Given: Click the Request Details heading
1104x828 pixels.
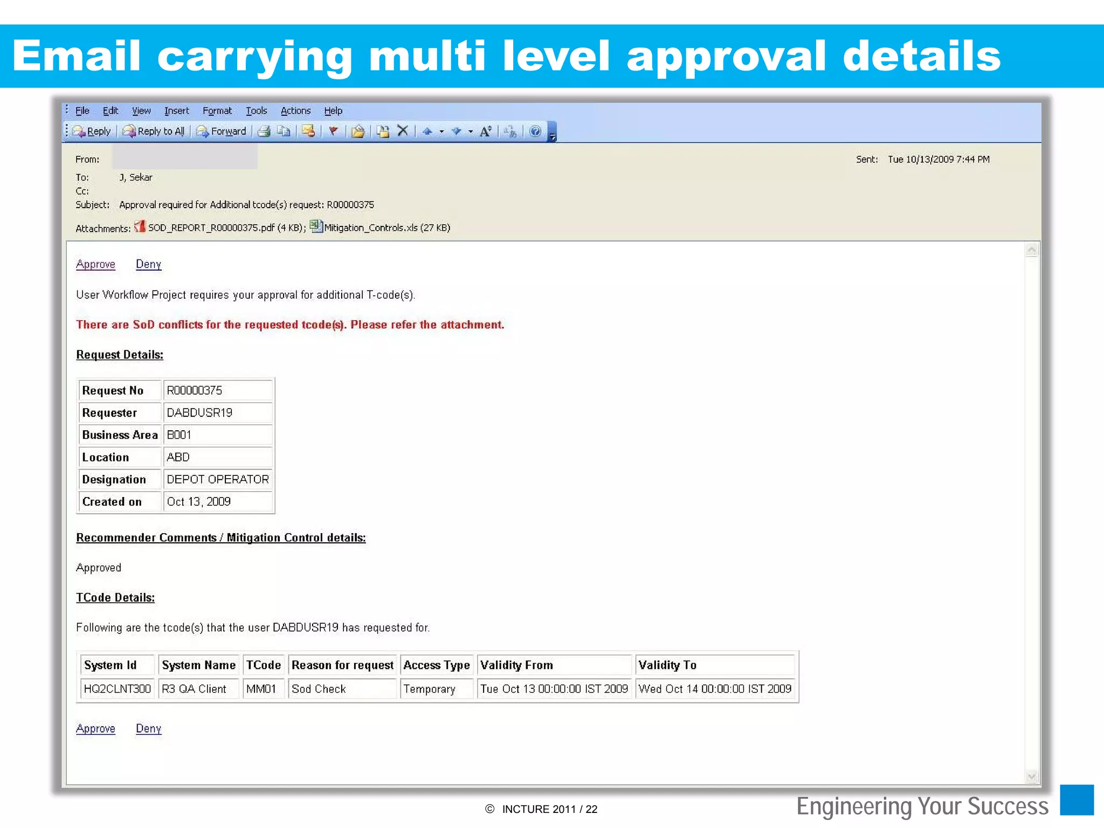Looking at the screenshot, I should (120, 355).
